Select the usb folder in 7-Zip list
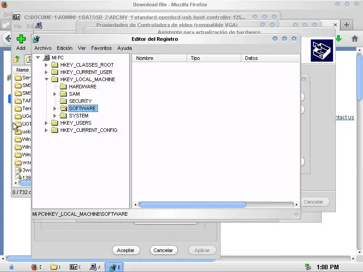Image resolution: width=363 pixels, height=272 pixels. [23, 131]
